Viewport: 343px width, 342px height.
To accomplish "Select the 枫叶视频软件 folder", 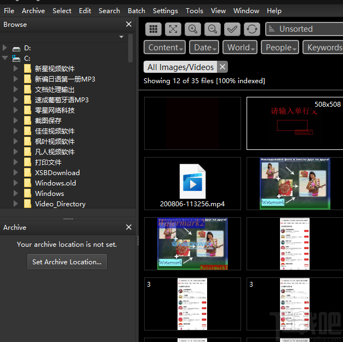I will click(x=55, y=141).
